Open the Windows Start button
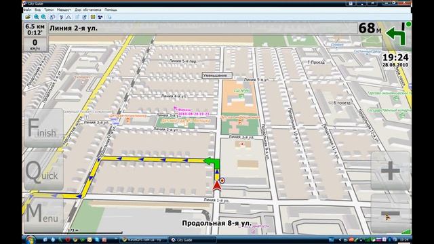 [30, 239]
